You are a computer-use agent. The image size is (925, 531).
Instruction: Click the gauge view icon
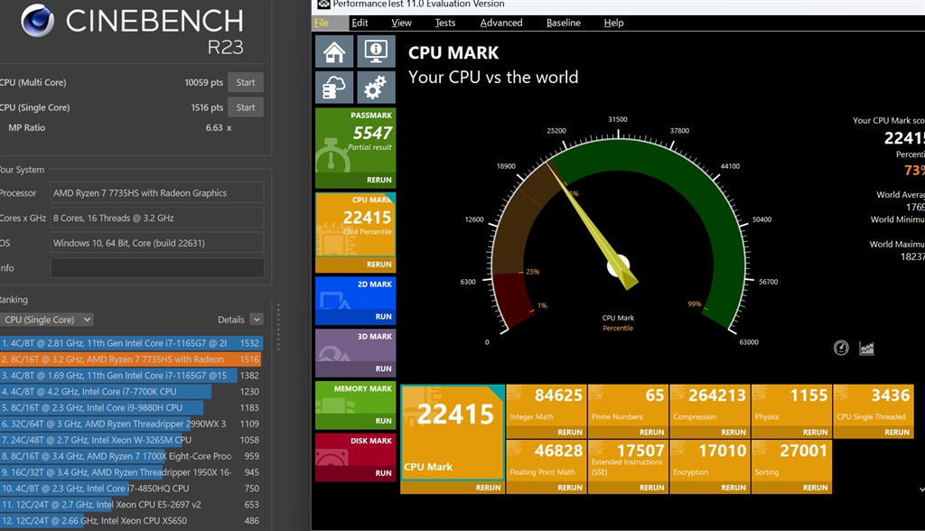(841, 348)
